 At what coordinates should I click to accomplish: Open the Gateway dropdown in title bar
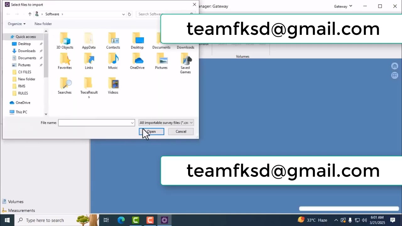[343, 6]
